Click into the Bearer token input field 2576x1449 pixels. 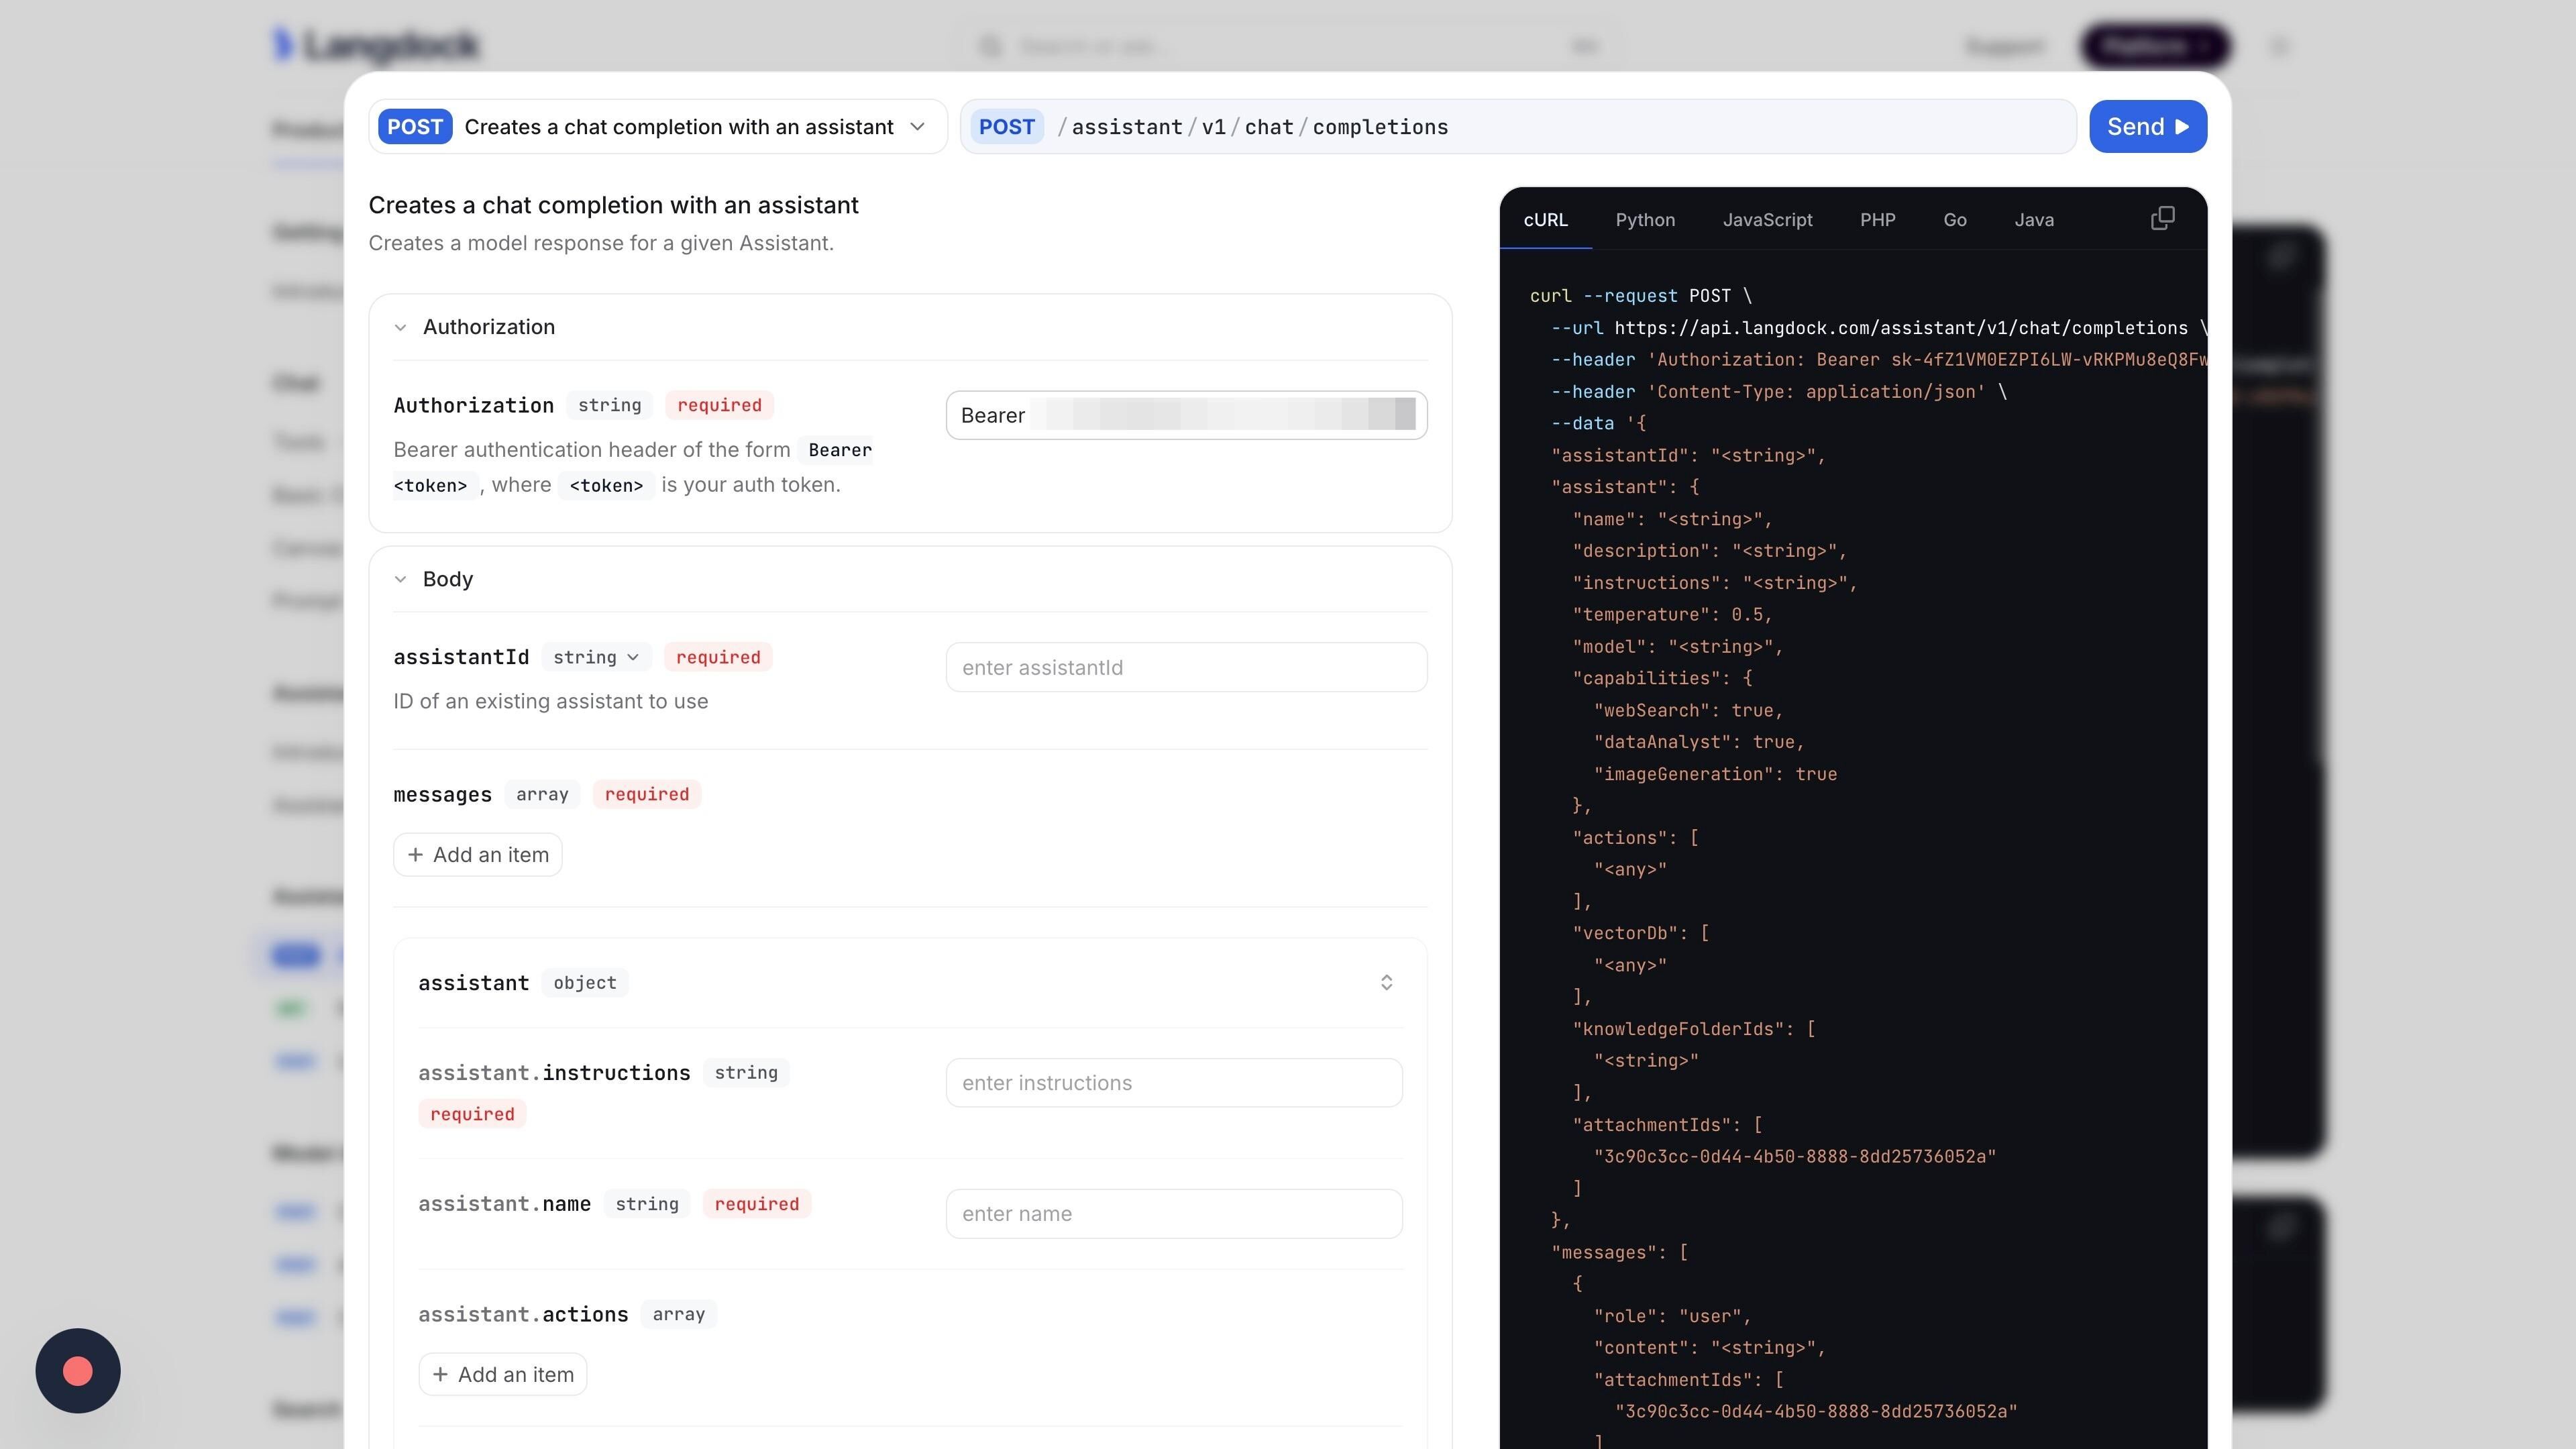[x=1220, y=415]
